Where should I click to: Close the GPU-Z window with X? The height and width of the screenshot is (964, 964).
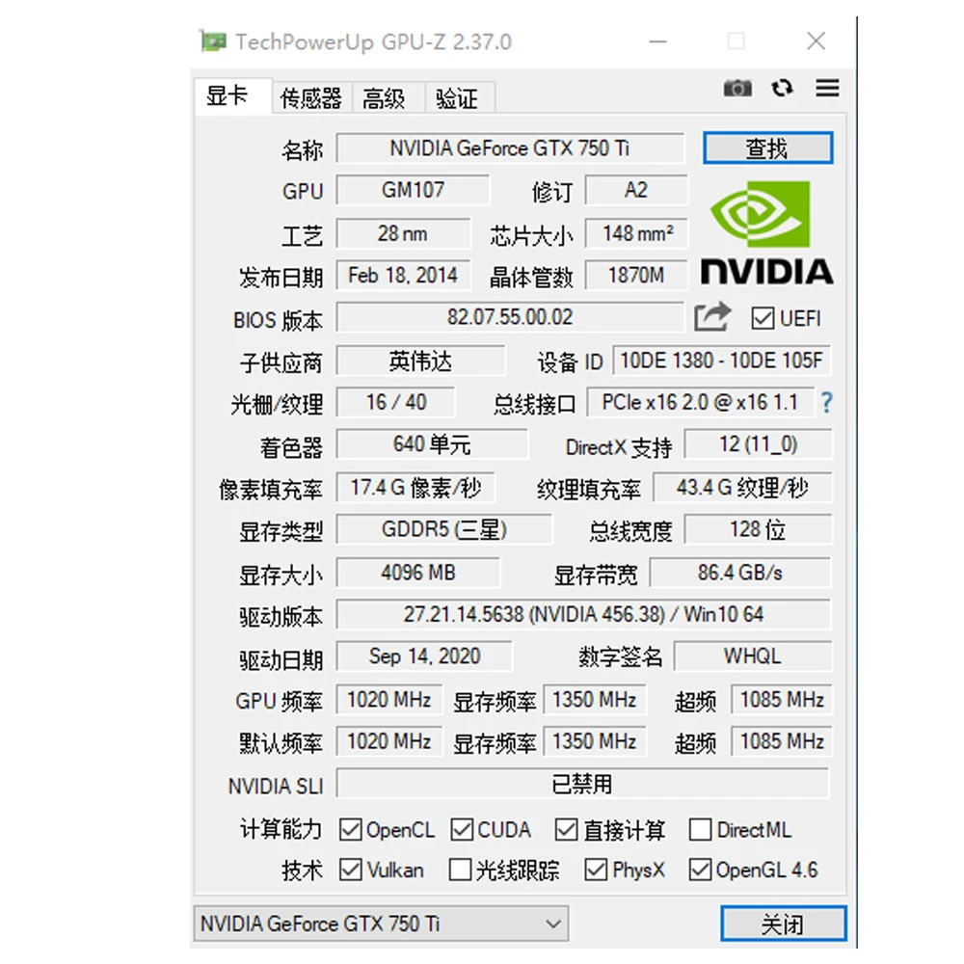point(816,41)
